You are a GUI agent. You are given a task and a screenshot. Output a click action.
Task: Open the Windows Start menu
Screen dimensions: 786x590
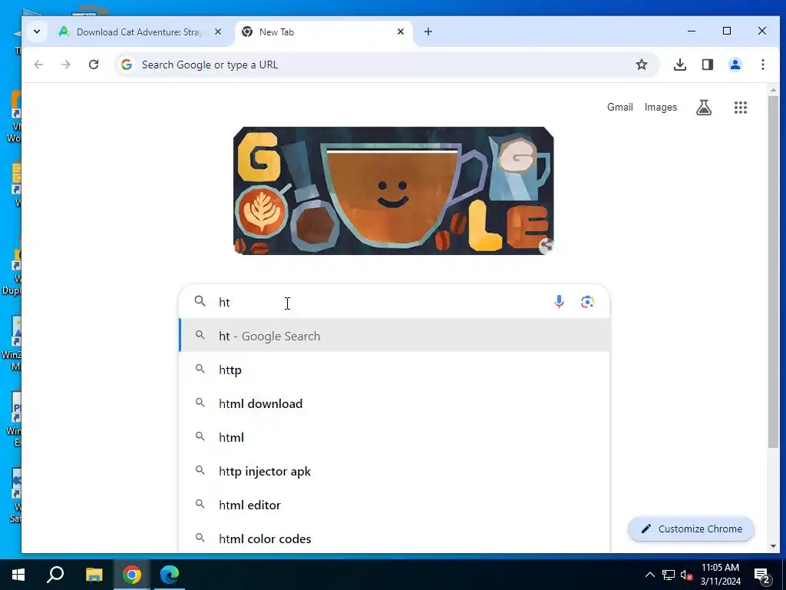(x=18, y=575)
